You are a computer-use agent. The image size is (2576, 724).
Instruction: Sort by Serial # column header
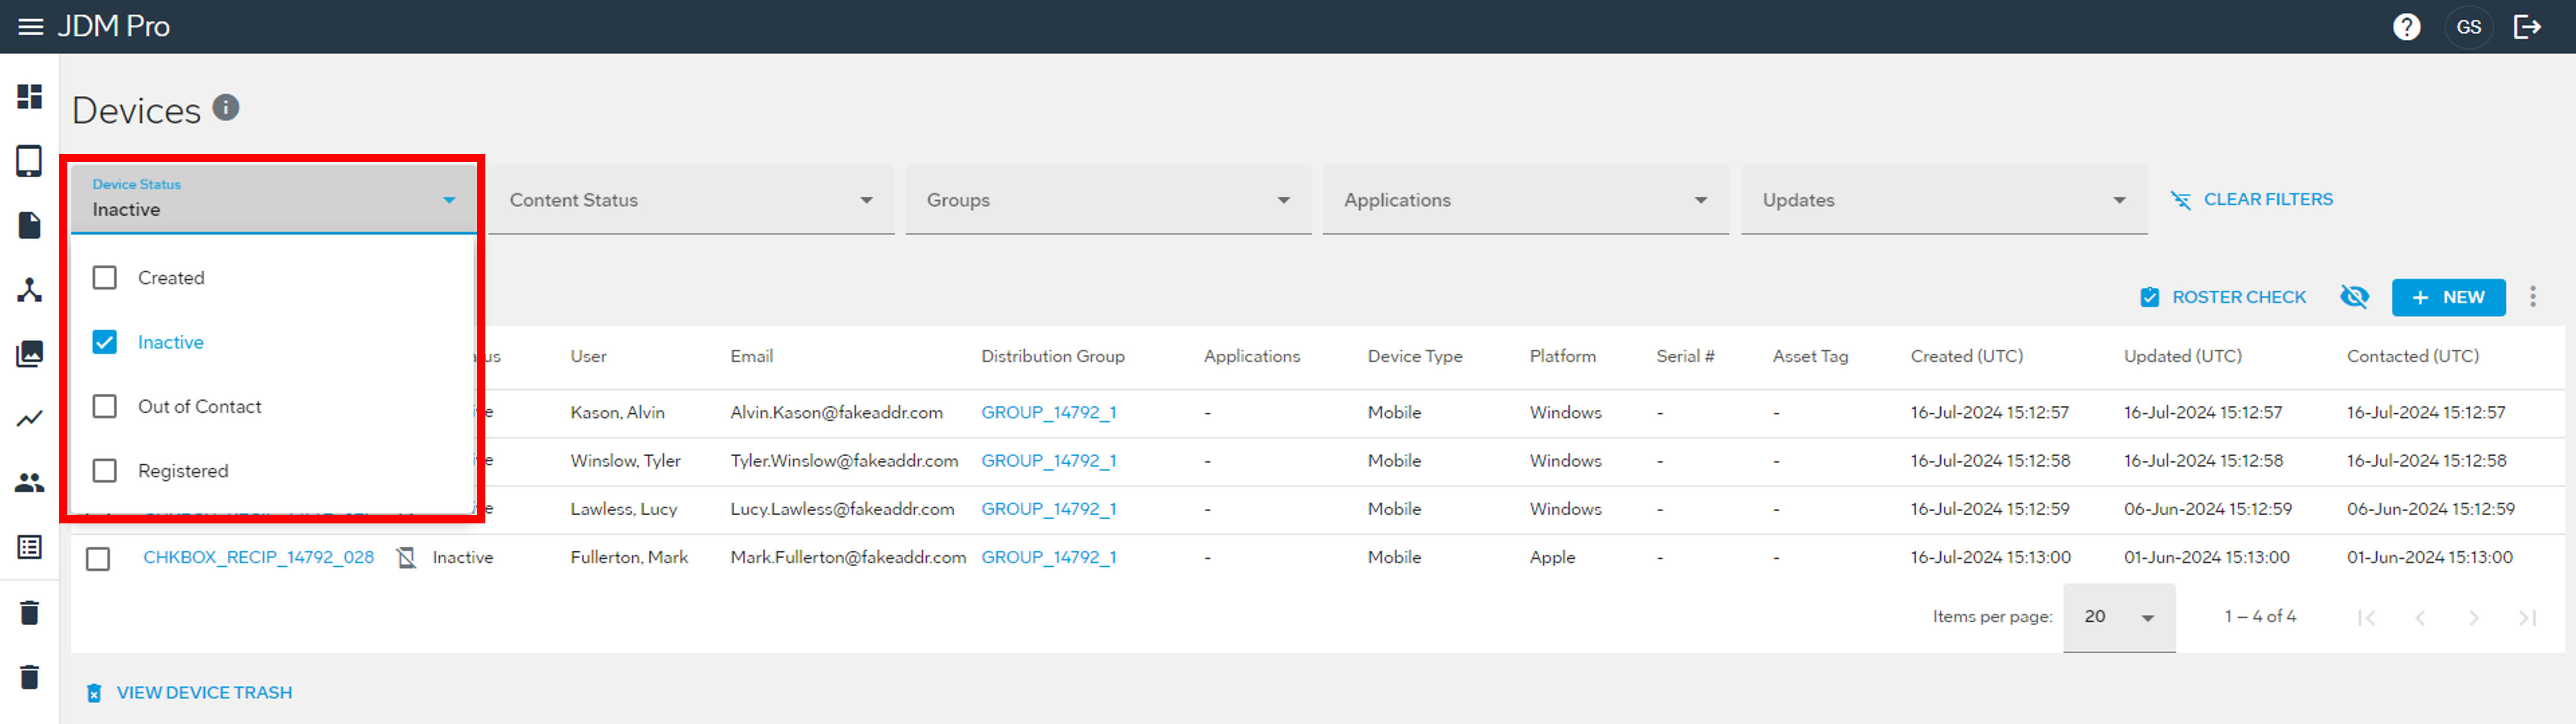(1685, 357)
